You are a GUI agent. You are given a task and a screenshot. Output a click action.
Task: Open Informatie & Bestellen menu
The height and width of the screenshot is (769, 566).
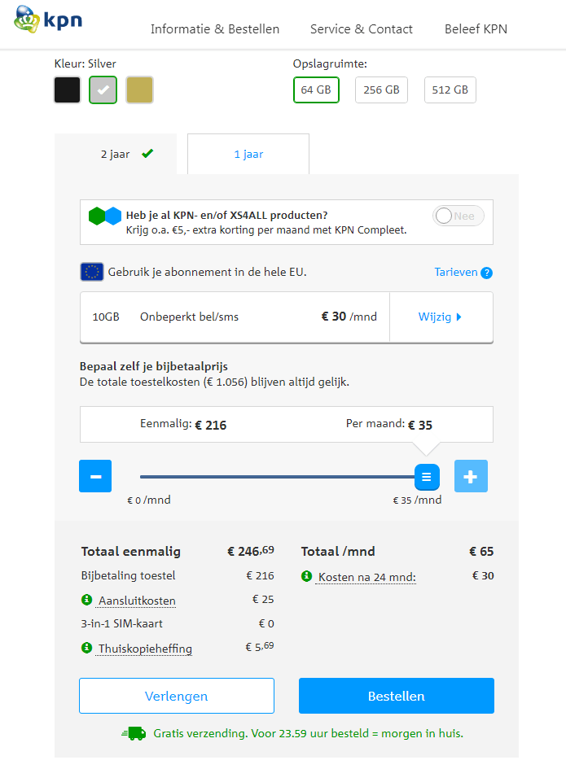215,29
